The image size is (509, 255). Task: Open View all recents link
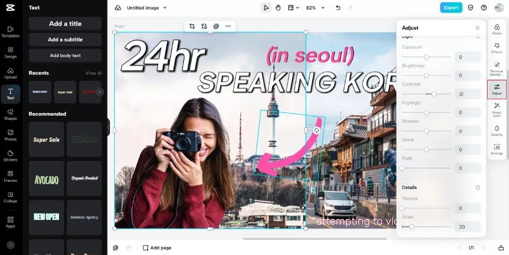click(x=94, y=73)
